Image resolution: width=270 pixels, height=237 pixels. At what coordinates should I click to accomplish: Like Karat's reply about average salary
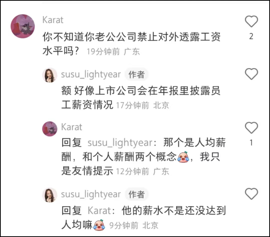click(251, 128)
